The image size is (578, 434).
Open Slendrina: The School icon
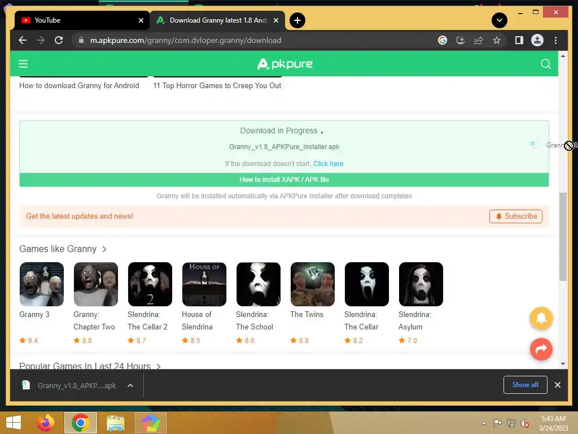[259, 284]
